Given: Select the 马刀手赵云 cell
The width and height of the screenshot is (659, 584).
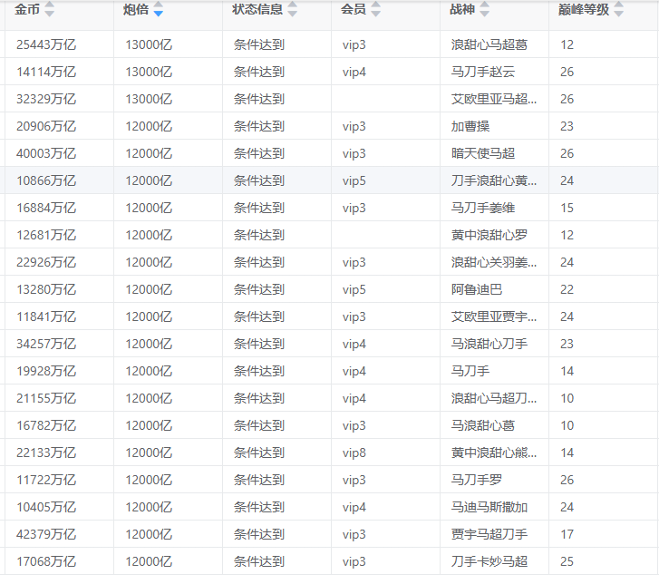Looking at the screenshot, I should click(x=483, y=72).
